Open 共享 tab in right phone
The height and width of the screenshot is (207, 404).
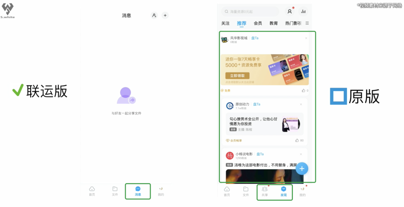pyautogui.click(x=264, y=192)
